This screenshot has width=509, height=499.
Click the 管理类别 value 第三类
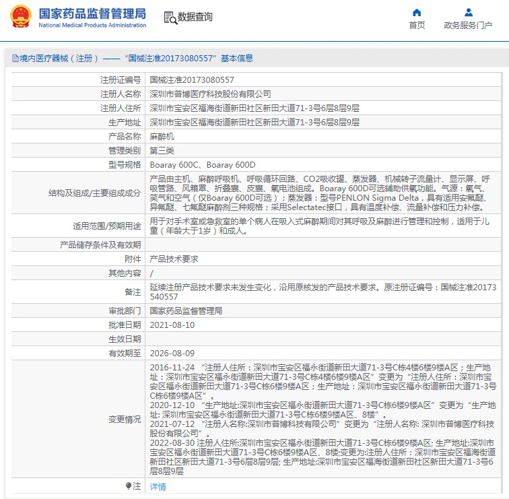(162, 150)
